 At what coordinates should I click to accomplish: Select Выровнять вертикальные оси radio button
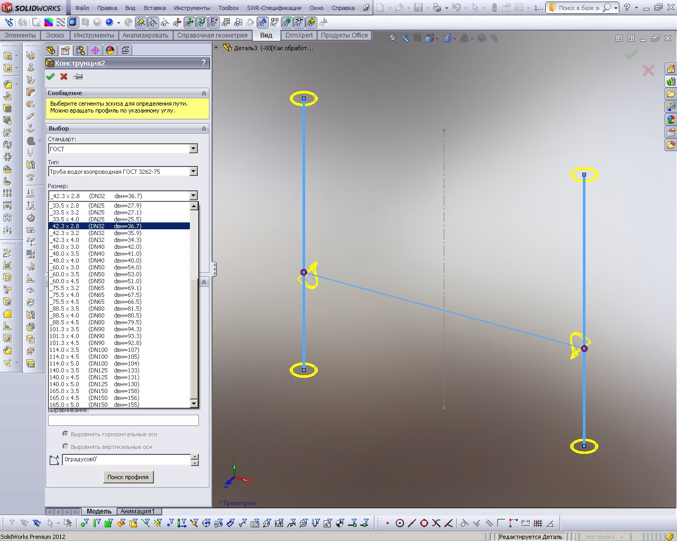66,446
